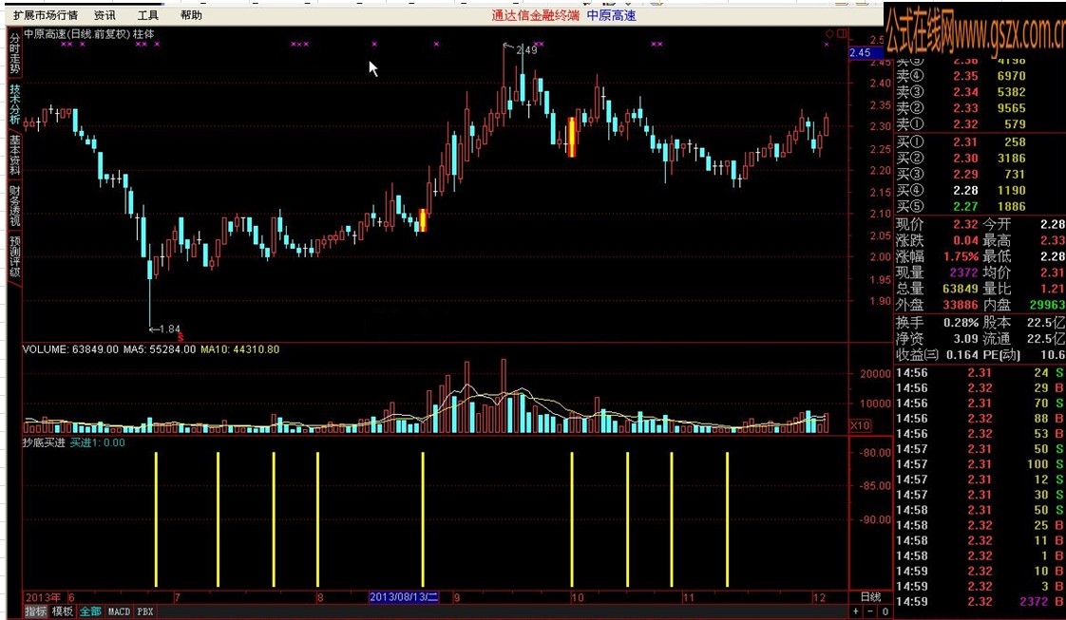Click the 通达信金融终端 title text
Screen dimensions: 1066x620
536,15
